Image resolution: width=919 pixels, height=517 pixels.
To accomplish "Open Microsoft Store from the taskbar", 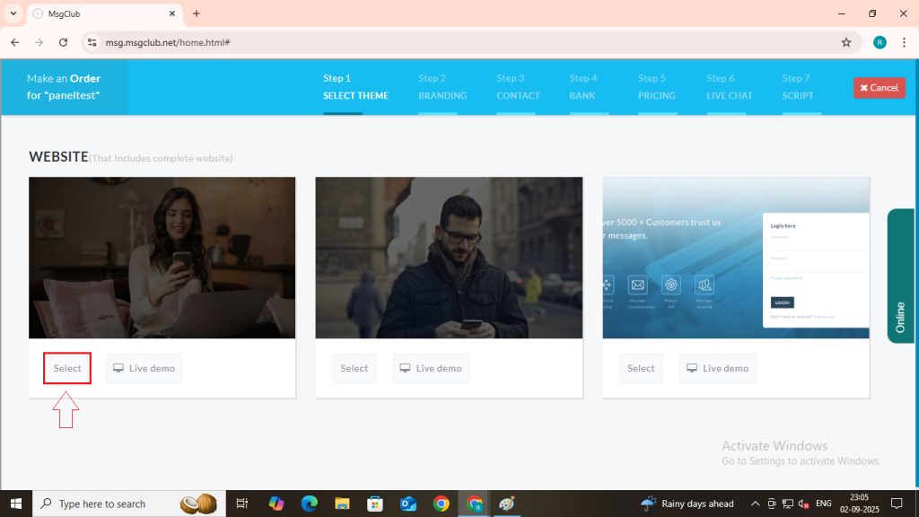I will point(375,504).
